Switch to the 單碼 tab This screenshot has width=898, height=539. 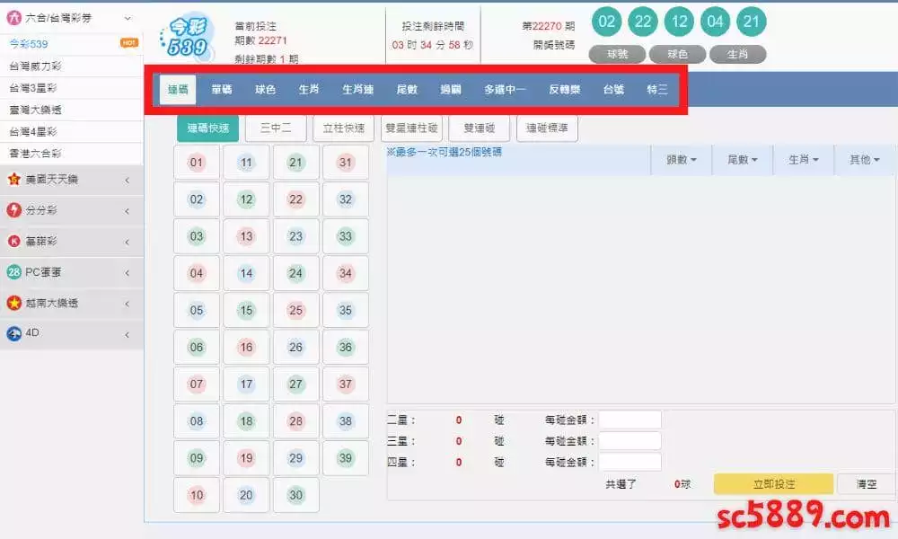coord(222,89)
